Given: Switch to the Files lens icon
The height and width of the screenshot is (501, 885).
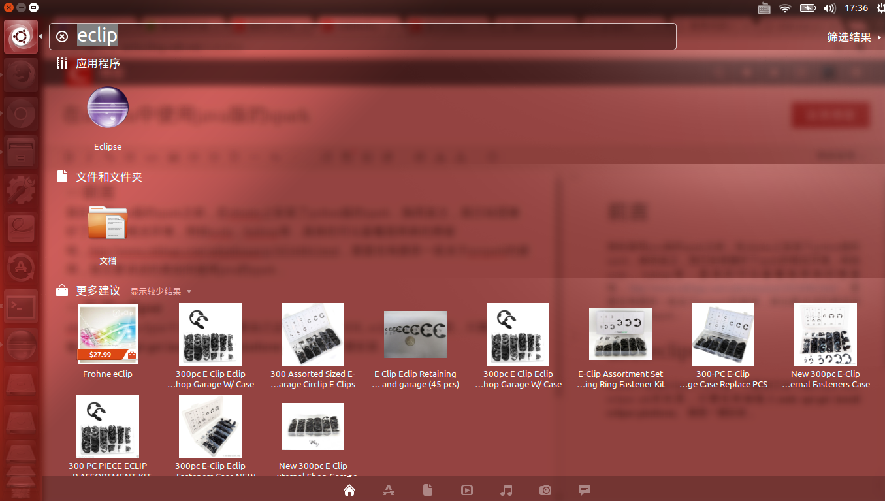Looking at the screenshot, I should coord(428,490).
